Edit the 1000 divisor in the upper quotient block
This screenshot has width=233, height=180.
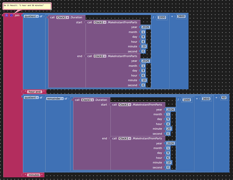(x=162, y=17)
